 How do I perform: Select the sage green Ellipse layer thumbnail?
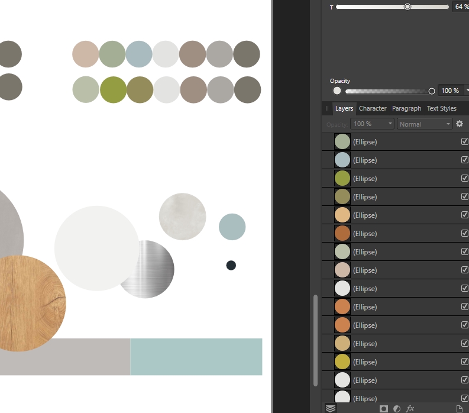coord(342,141)
